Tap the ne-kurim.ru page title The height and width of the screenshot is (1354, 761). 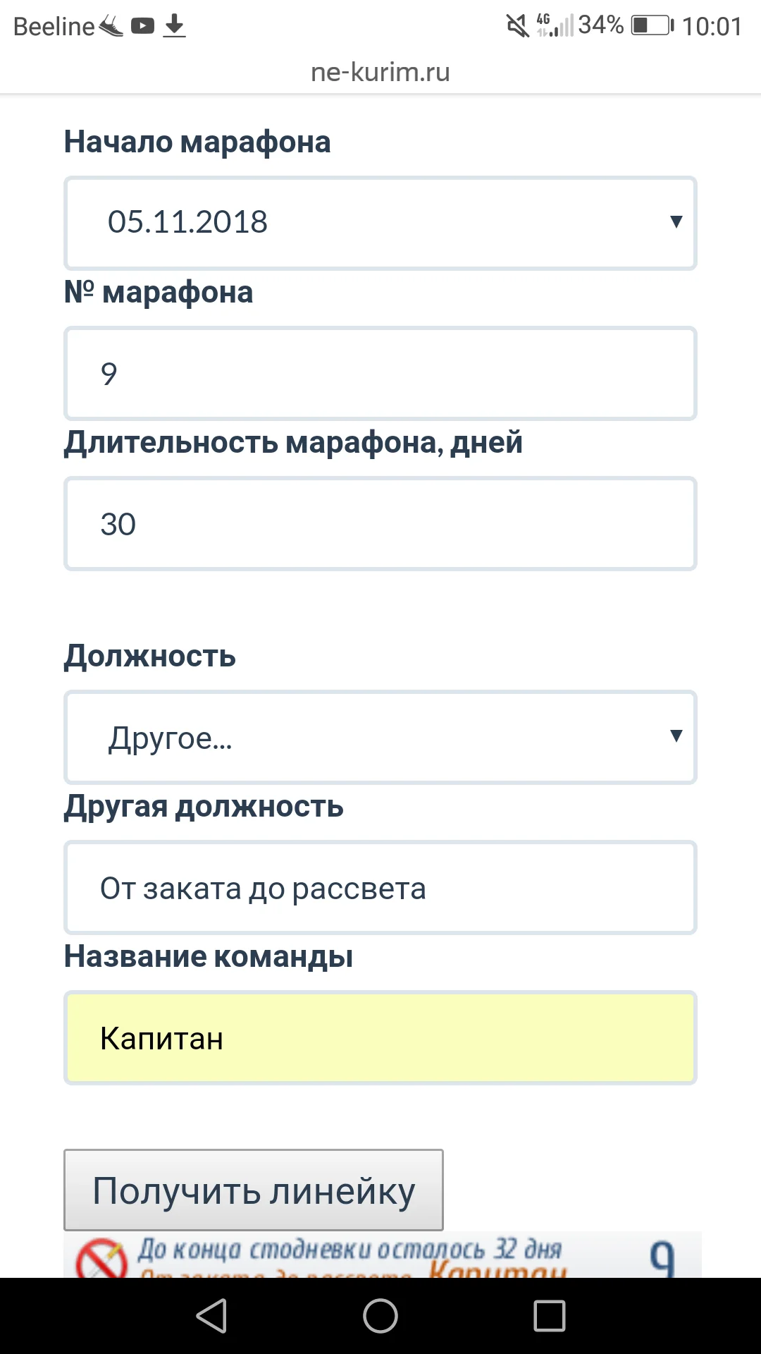click(380, 72)
